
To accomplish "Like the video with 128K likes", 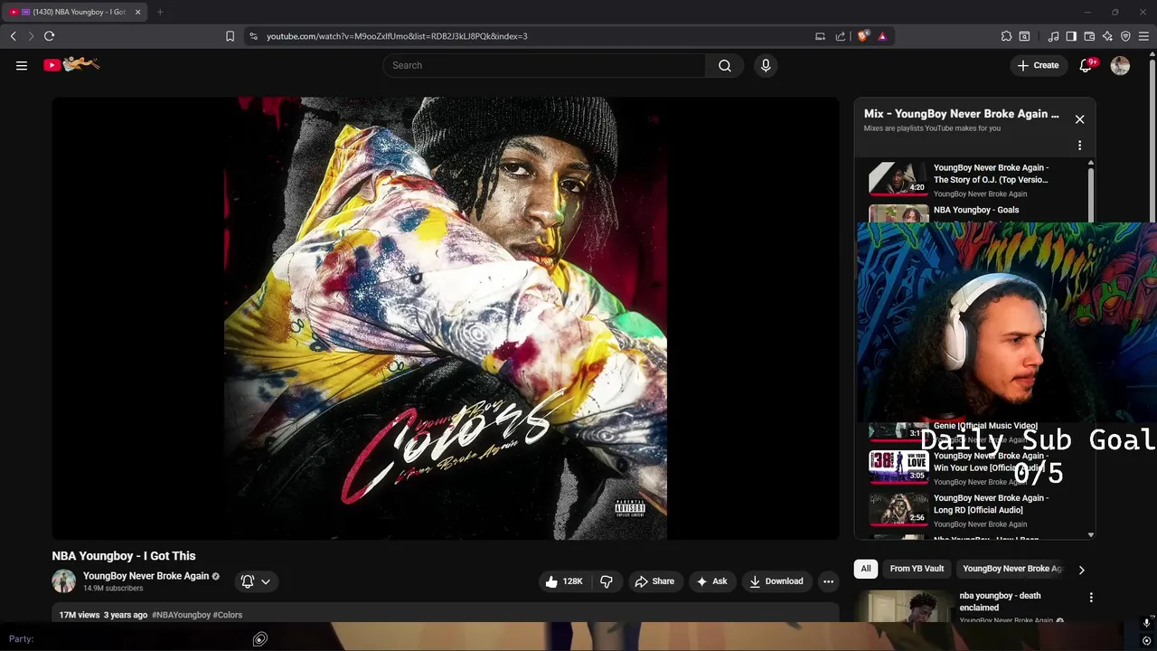I will (x=564, y=581).
